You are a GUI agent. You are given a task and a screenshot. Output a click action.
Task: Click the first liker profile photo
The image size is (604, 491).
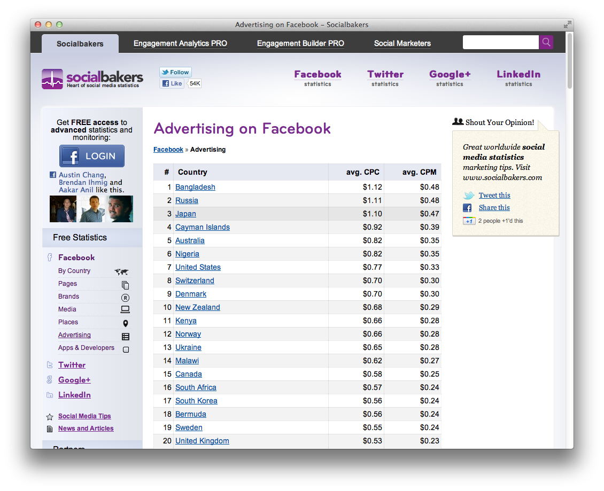pos(63,209)
